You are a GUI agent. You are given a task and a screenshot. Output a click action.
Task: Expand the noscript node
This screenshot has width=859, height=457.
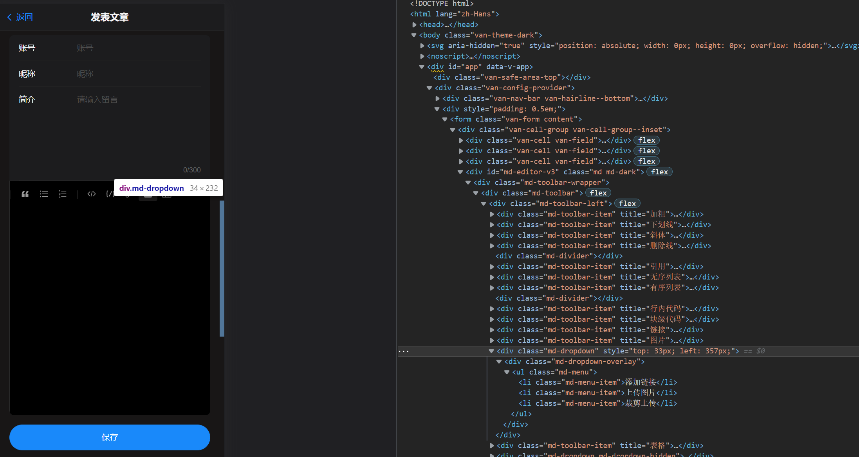coord(422,56)
